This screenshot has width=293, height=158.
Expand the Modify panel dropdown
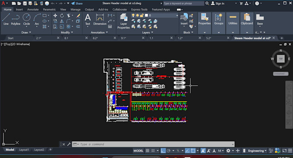(x=67, y=32)
